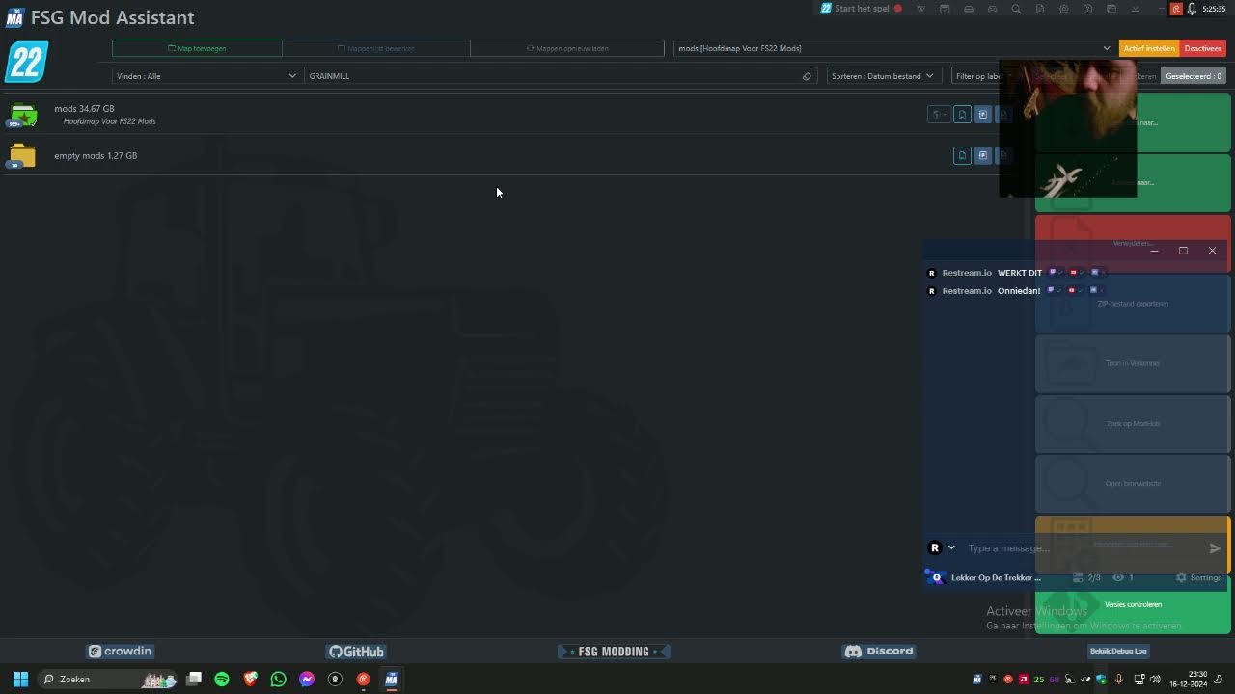Click the 'Geselecteerd : 0' counter
Image resolution: width=1235 pixels, height=694 pixels.
[x=1194, y=76]
